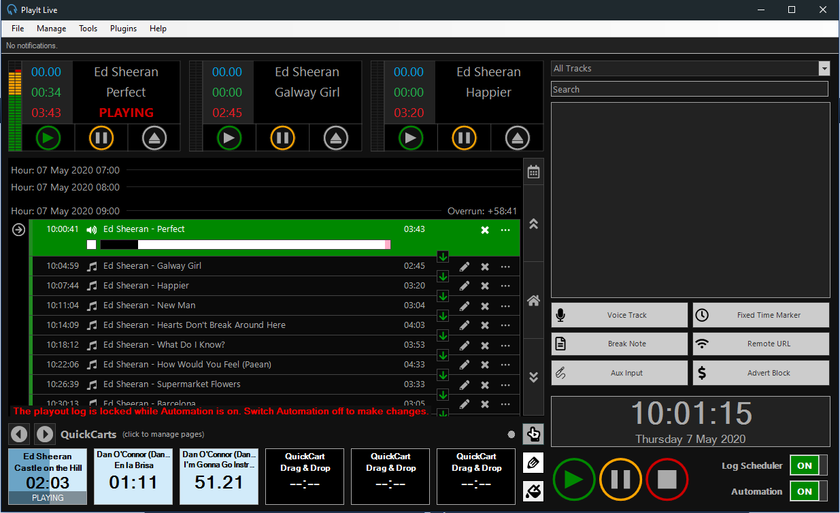Screen dimensions: 840x513
Task: Open options for How Would You Feel
Action: [505, 365]
